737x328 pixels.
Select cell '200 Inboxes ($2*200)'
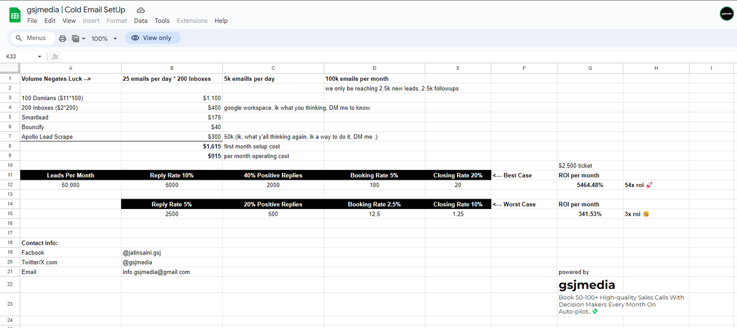70,108
